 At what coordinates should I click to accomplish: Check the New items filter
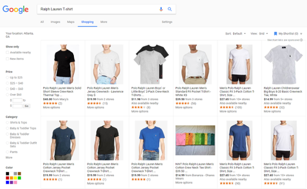click(8, 59)
